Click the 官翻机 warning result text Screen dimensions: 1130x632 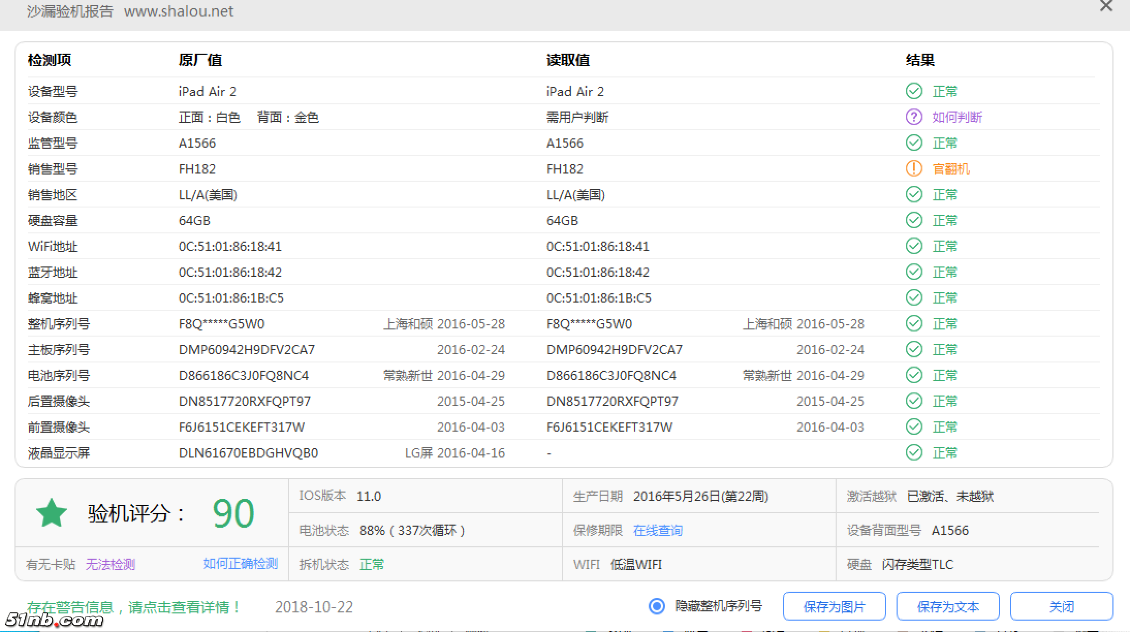coord(951,169)
